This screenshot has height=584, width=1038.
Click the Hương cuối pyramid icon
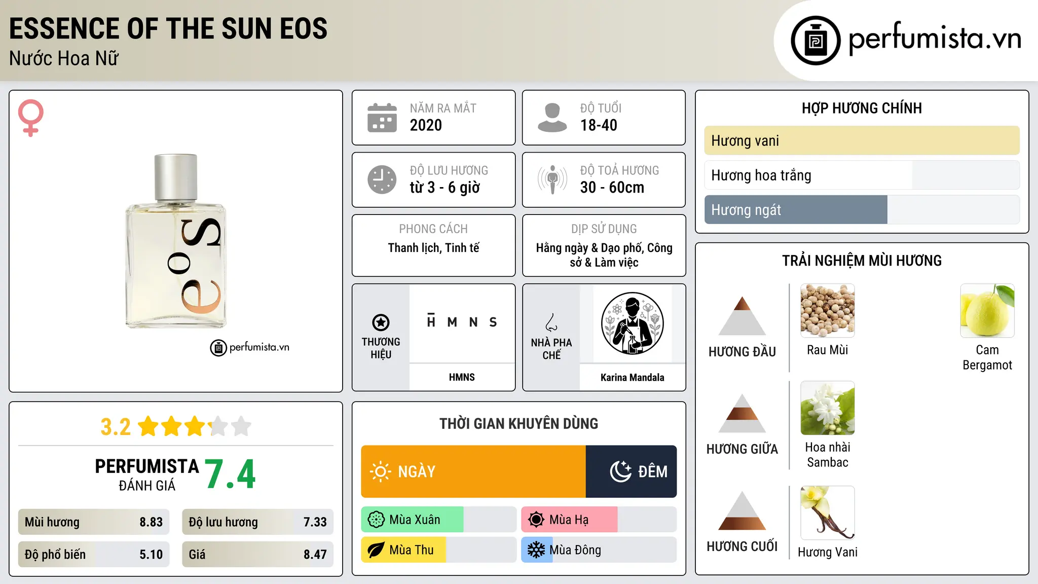pyautogui.click(x=742, y=510)
